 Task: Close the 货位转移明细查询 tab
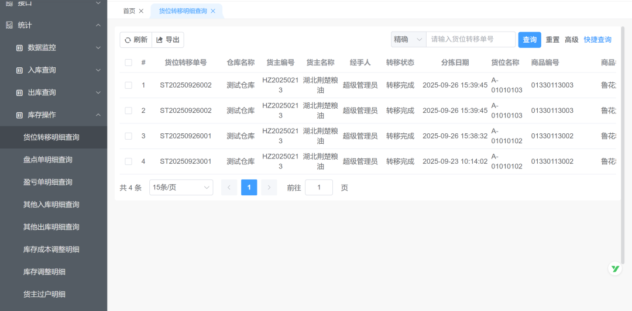click(x=213, y=11)
